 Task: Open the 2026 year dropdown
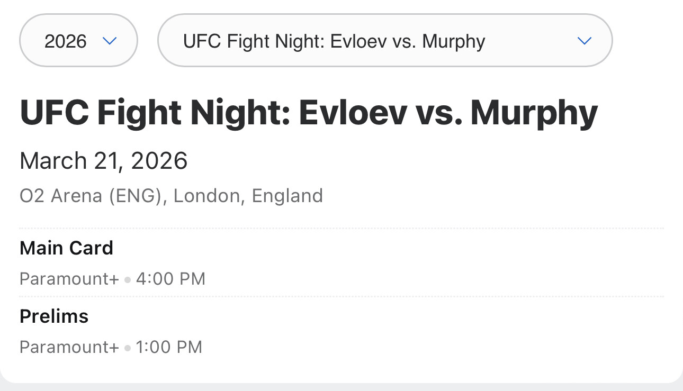[78, 41]
